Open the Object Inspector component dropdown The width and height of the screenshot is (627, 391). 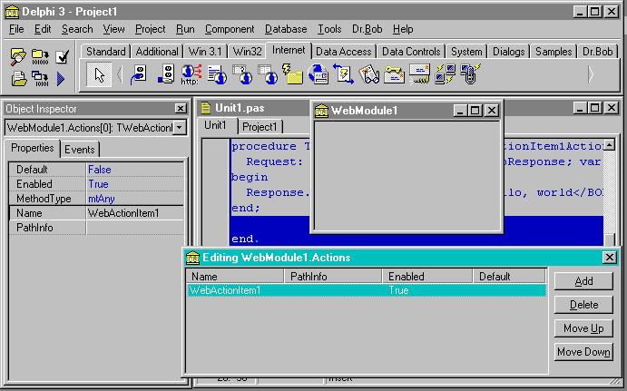coord(179,128)
